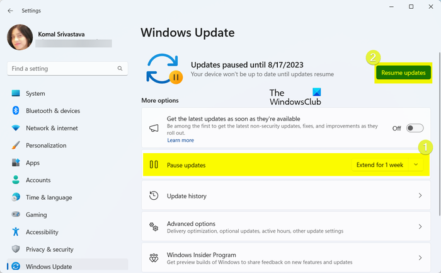Select Windows Update label in sidebar
This screenshot has width=441, height=273.
(x=49, y=267)
